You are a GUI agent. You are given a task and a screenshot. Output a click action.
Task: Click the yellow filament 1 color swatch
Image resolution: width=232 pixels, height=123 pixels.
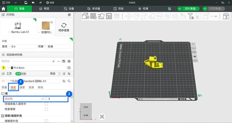[3, 68]
